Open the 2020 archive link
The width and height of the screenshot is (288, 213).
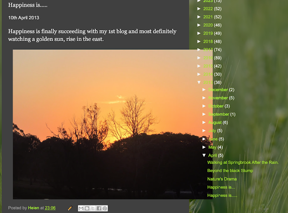(208, 25)
